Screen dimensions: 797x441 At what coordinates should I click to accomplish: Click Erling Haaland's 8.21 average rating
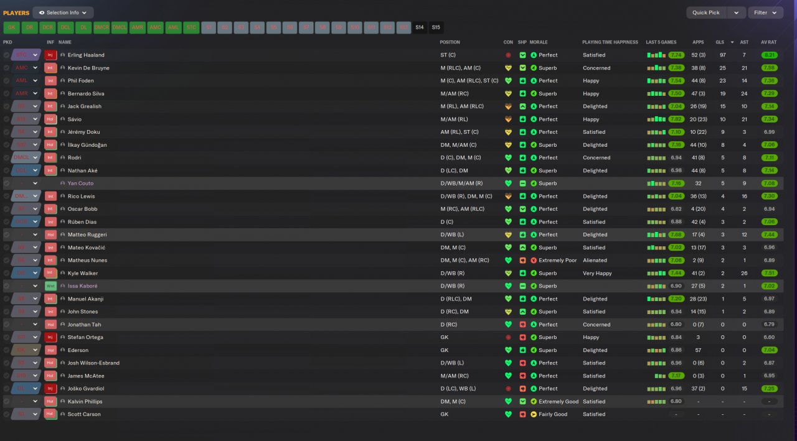(x=769, y=55)
